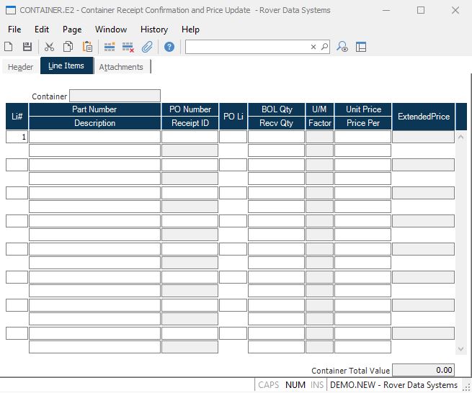Click the Insert row toolbar icon
472x393 pixels.
(110, 47)
